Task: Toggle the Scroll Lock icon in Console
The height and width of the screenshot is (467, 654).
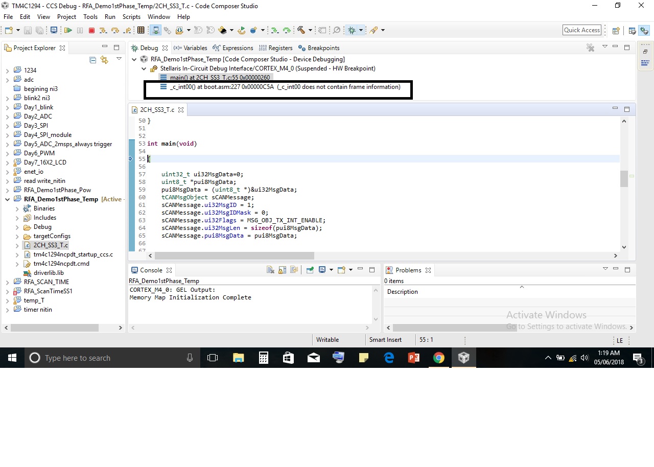Action: click(x=282, y=270)
